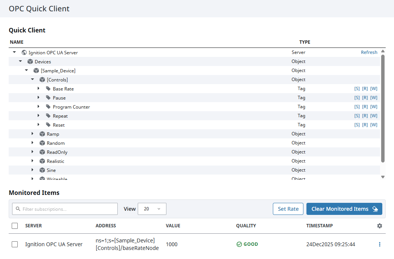Click the cube icon next to Sine
394x259 pixels.
tap(42, 170)
